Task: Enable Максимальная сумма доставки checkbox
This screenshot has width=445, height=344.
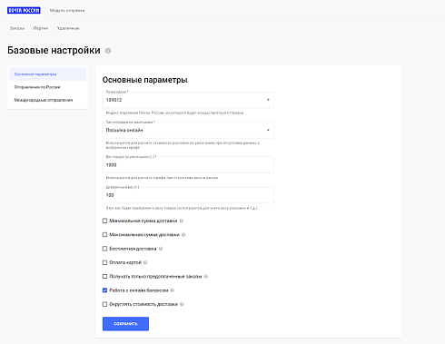Action: coord(104,235)
